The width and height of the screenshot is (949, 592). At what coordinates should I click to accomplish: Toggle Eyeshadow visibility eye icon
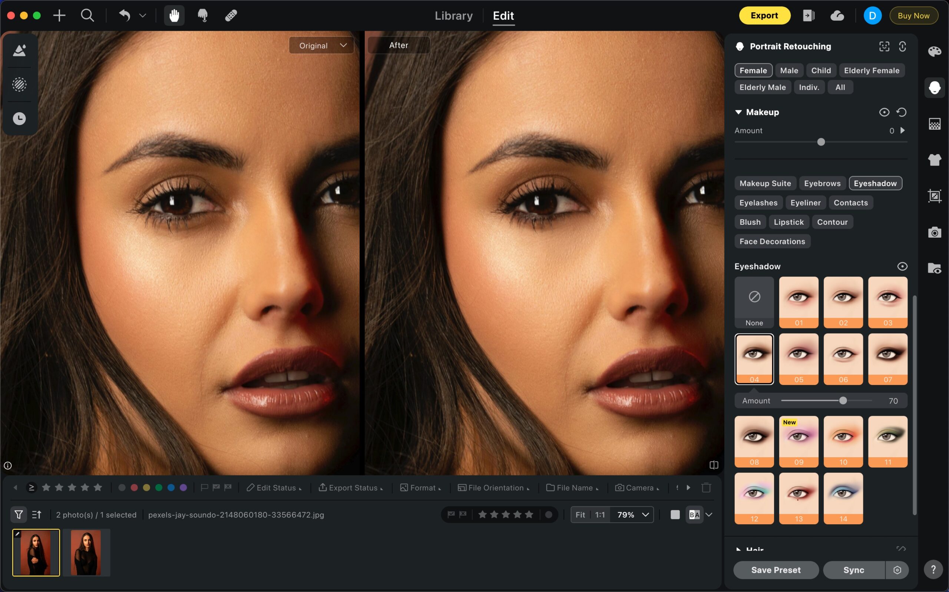[x=902, y=266]
